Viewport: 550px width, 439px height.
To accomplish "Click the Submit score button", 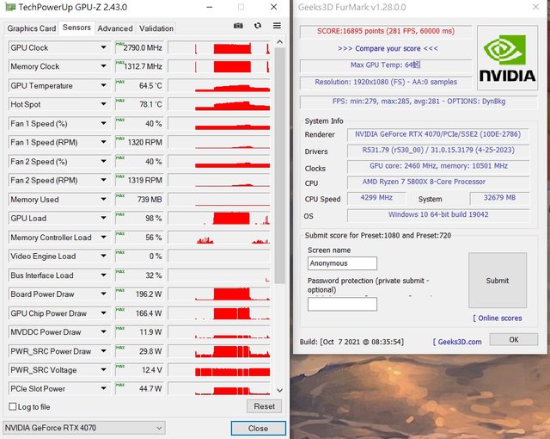I will pos(497,280).
